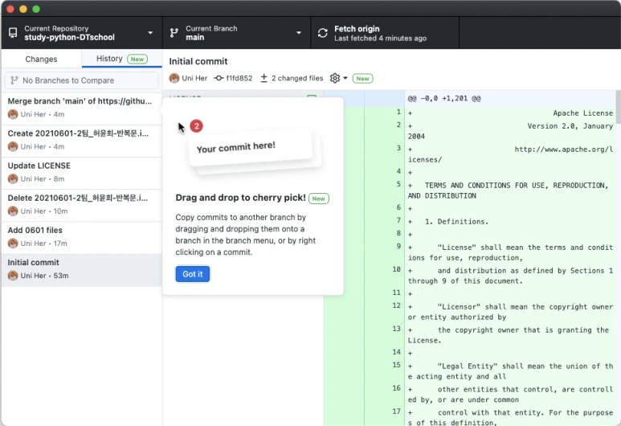Select the Initial commit row in history

82,270
